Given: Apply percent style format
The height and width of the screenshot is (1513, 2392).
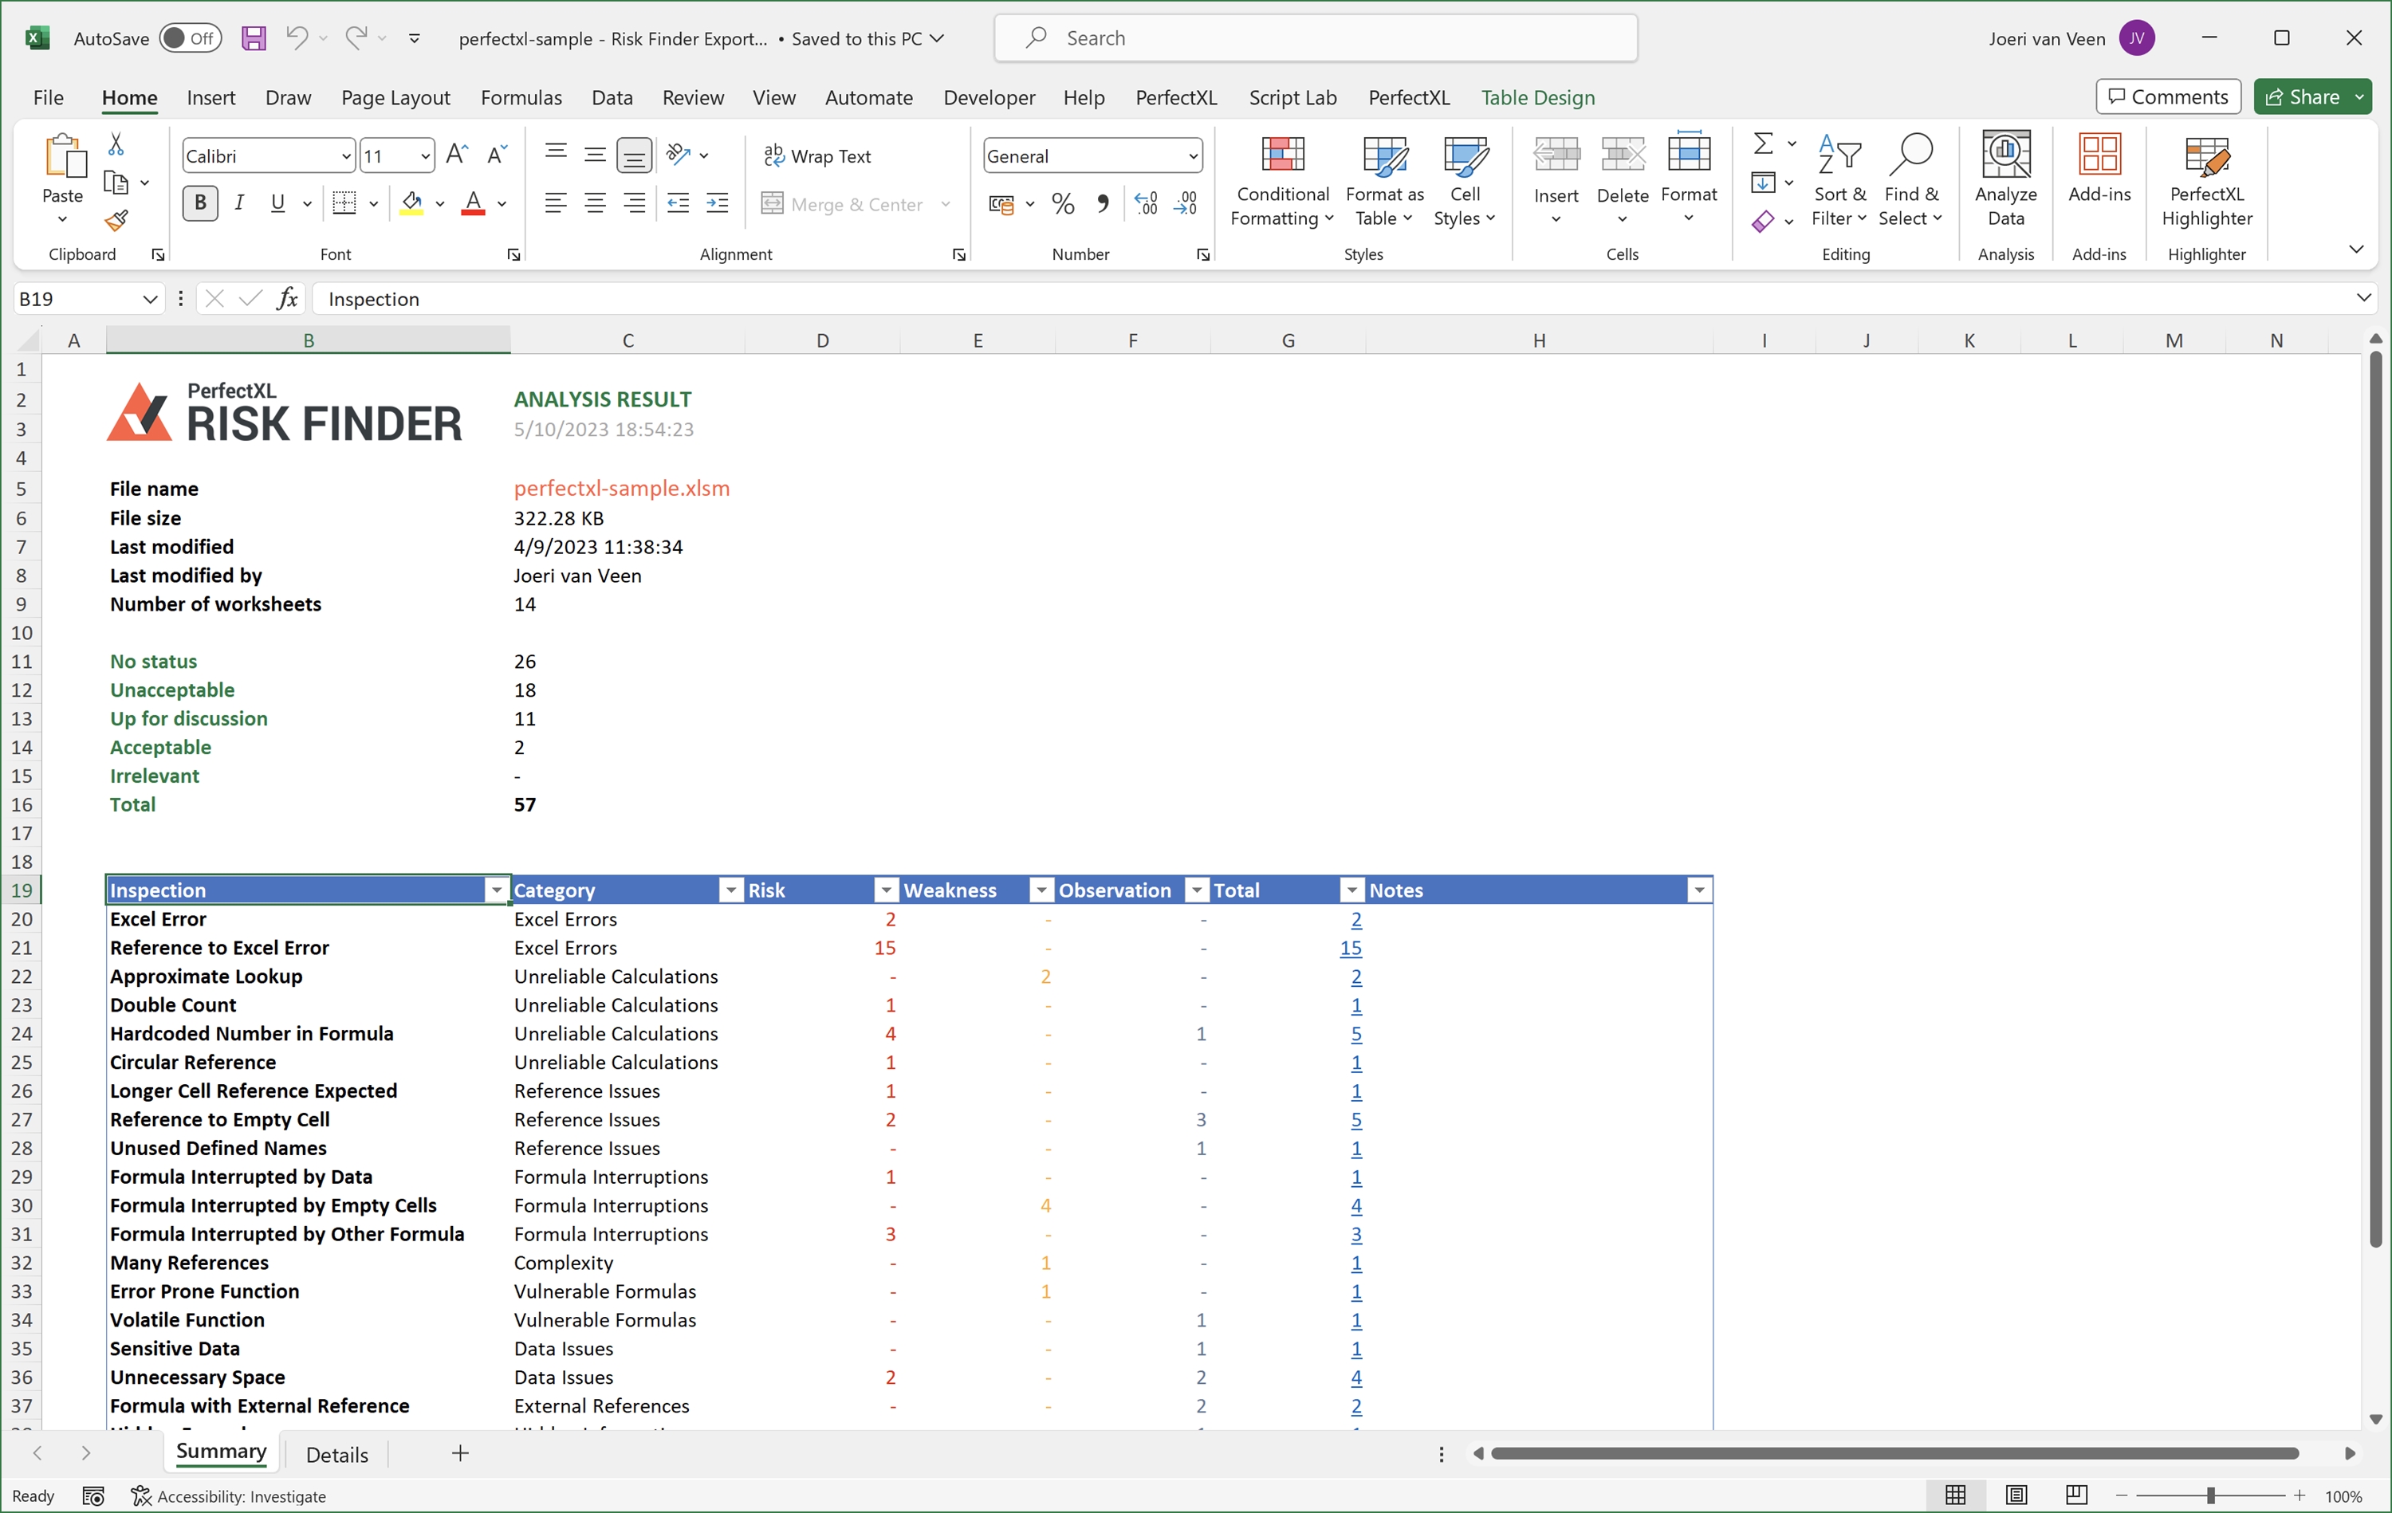Looking at the screenshot, I should pos(1063,205).
